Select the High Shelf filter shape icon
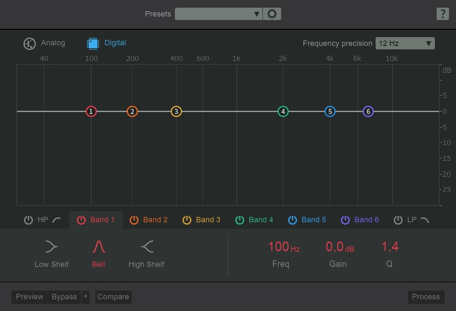 pos(146,246)
